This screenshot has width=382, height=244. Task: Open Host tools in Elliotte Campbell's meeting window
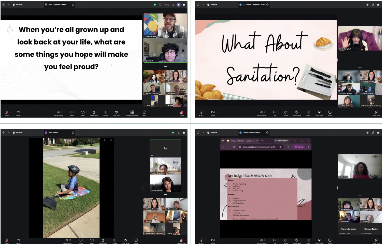tap(319, 113)
